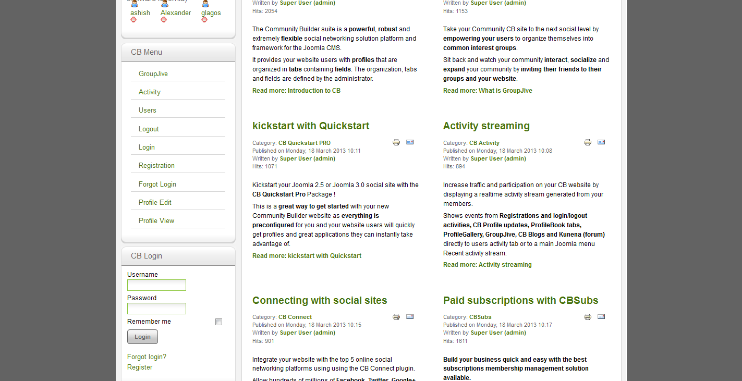The width and height of the screenshot is (742, 381).
Task: Open Forgot Login in CB Menu
Action: click(x=157, y=185)
